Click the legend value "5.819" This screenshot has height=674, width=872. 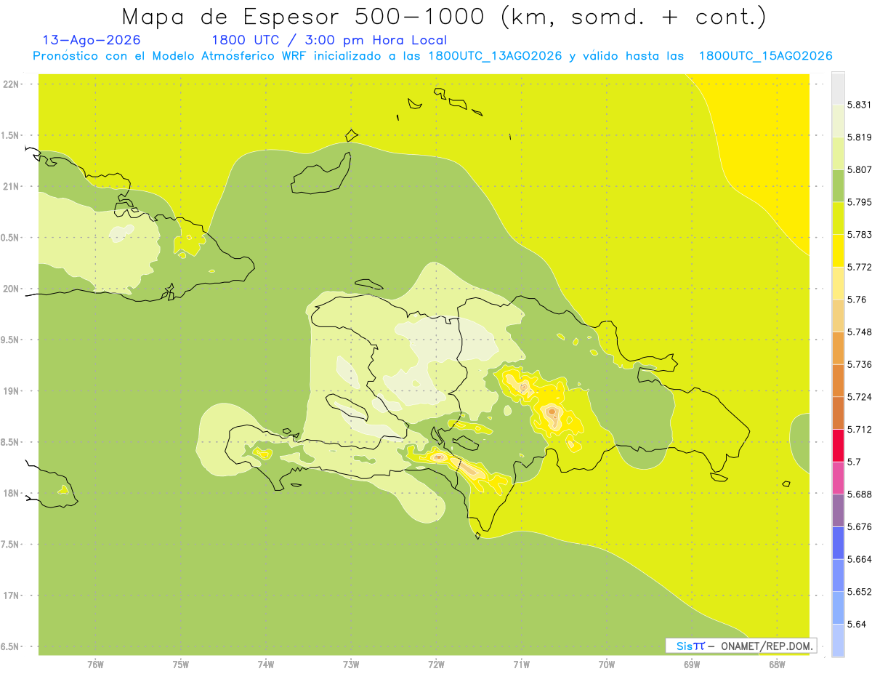859,137
